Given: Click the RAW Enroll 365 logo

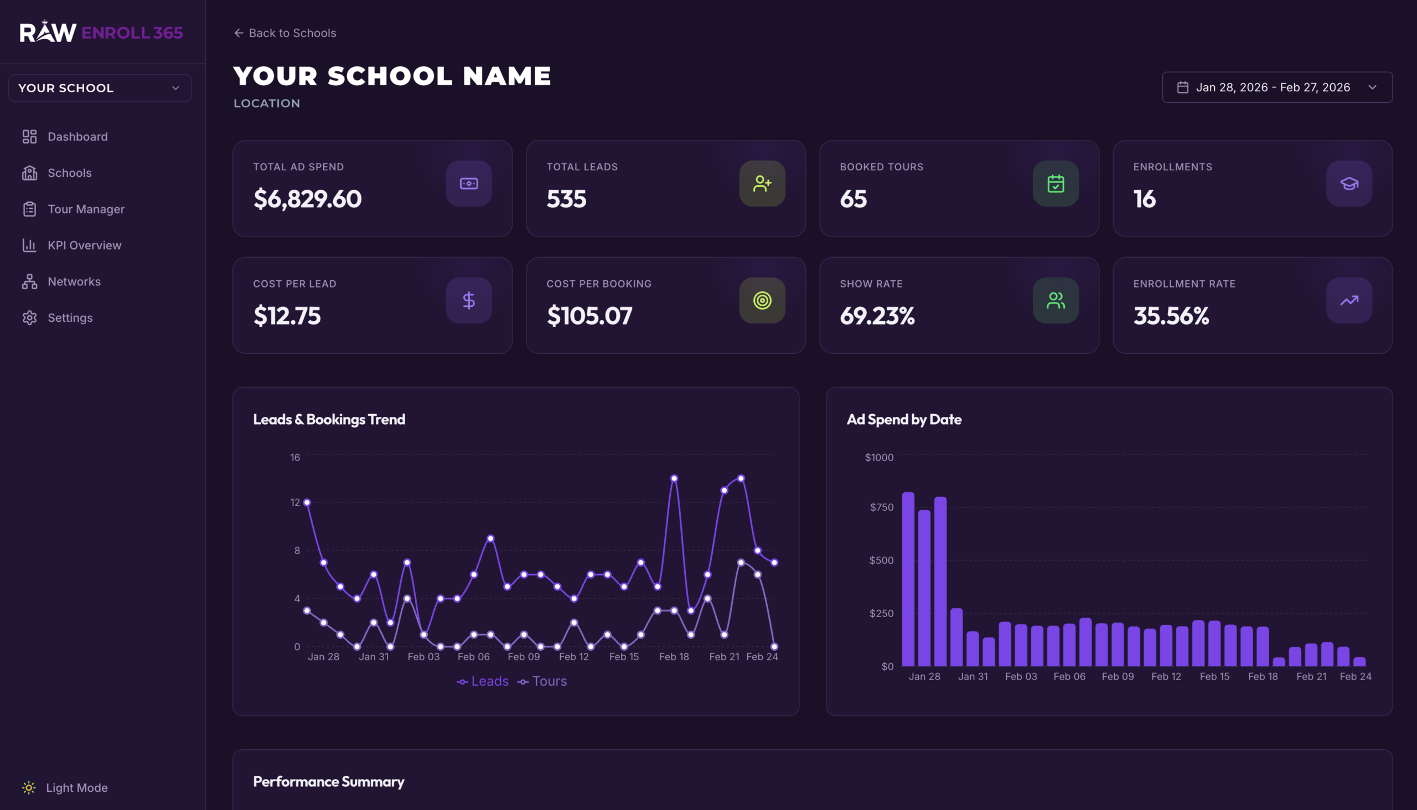Looking at the screenshot, I should (x=101, y=32).
